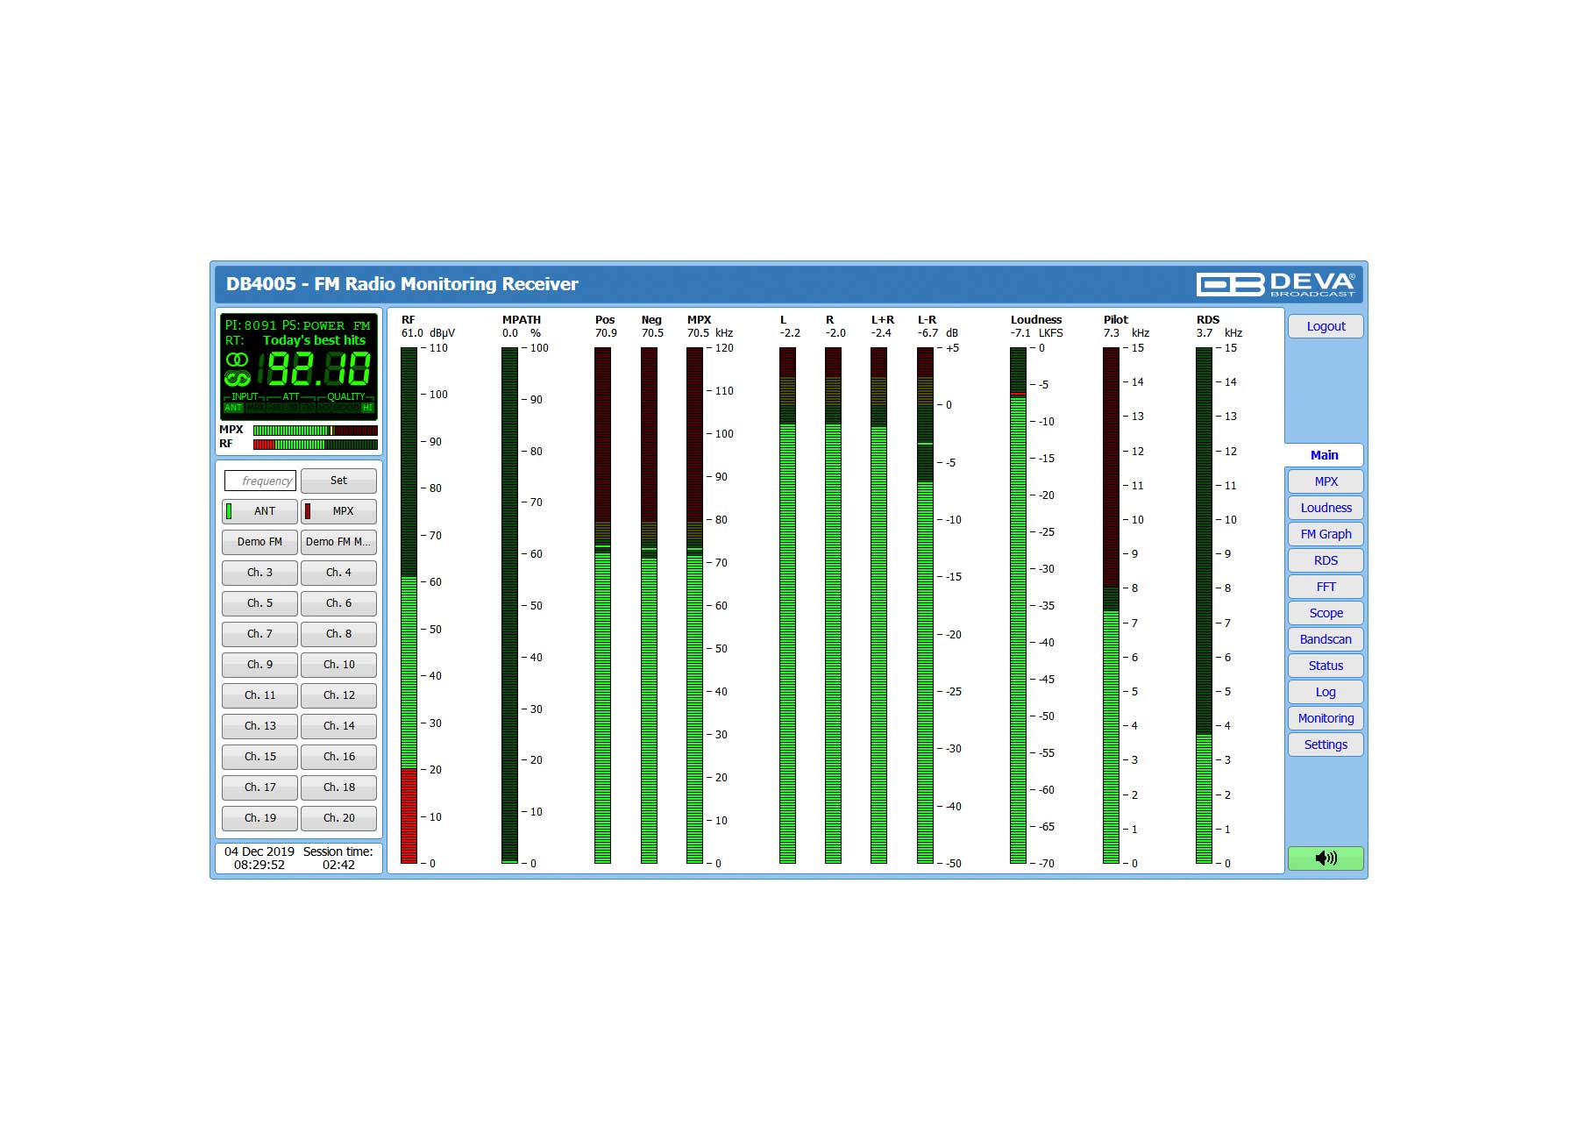Click the PI: 8091 readout

tap(251, 325)
